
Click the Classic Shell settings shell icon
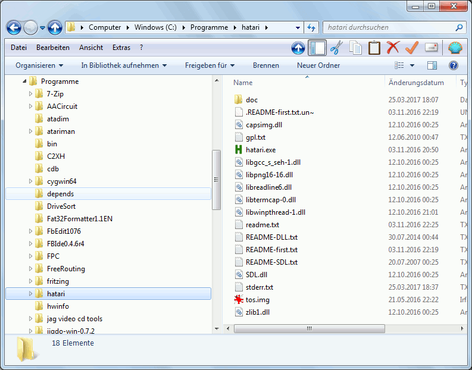tap(455, 48)
